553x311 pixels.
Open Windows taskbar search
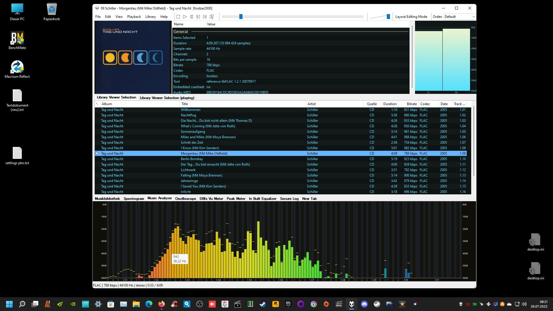(x=22, y=304)
